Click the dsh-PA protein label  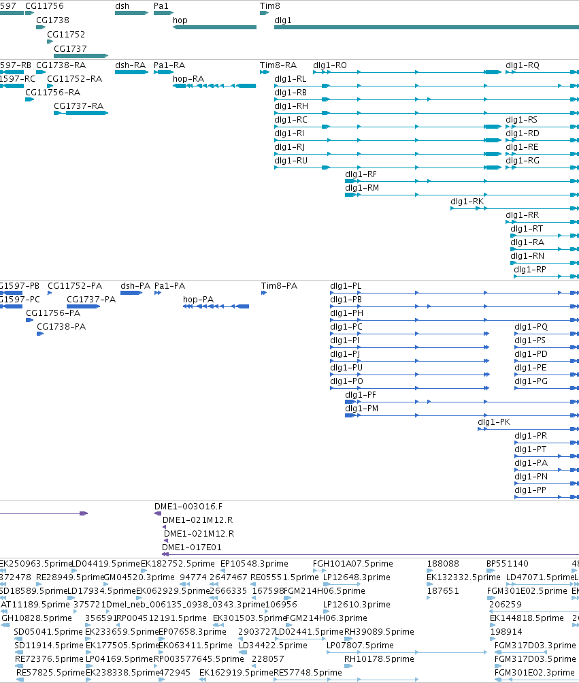(x=135, y=286)
